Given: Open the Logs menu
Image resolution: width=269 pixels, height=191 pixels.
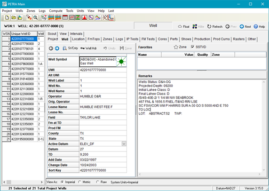Looking at the screenshot, I should click(42, 11).
